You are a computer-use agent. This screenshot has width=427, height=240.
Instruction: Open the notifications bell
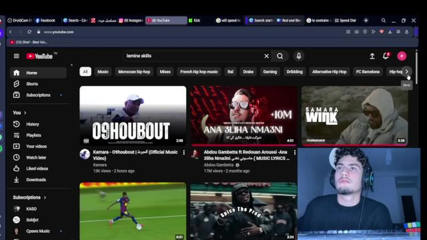pos(386,56)
